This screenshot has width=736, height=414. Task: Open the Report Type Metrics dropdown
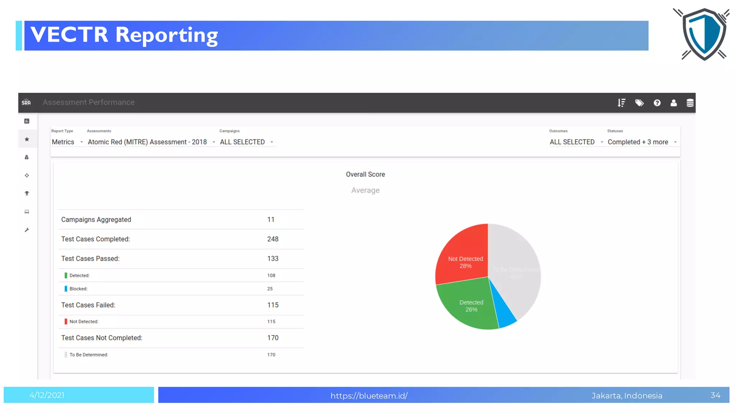click(x=67, y=142)
